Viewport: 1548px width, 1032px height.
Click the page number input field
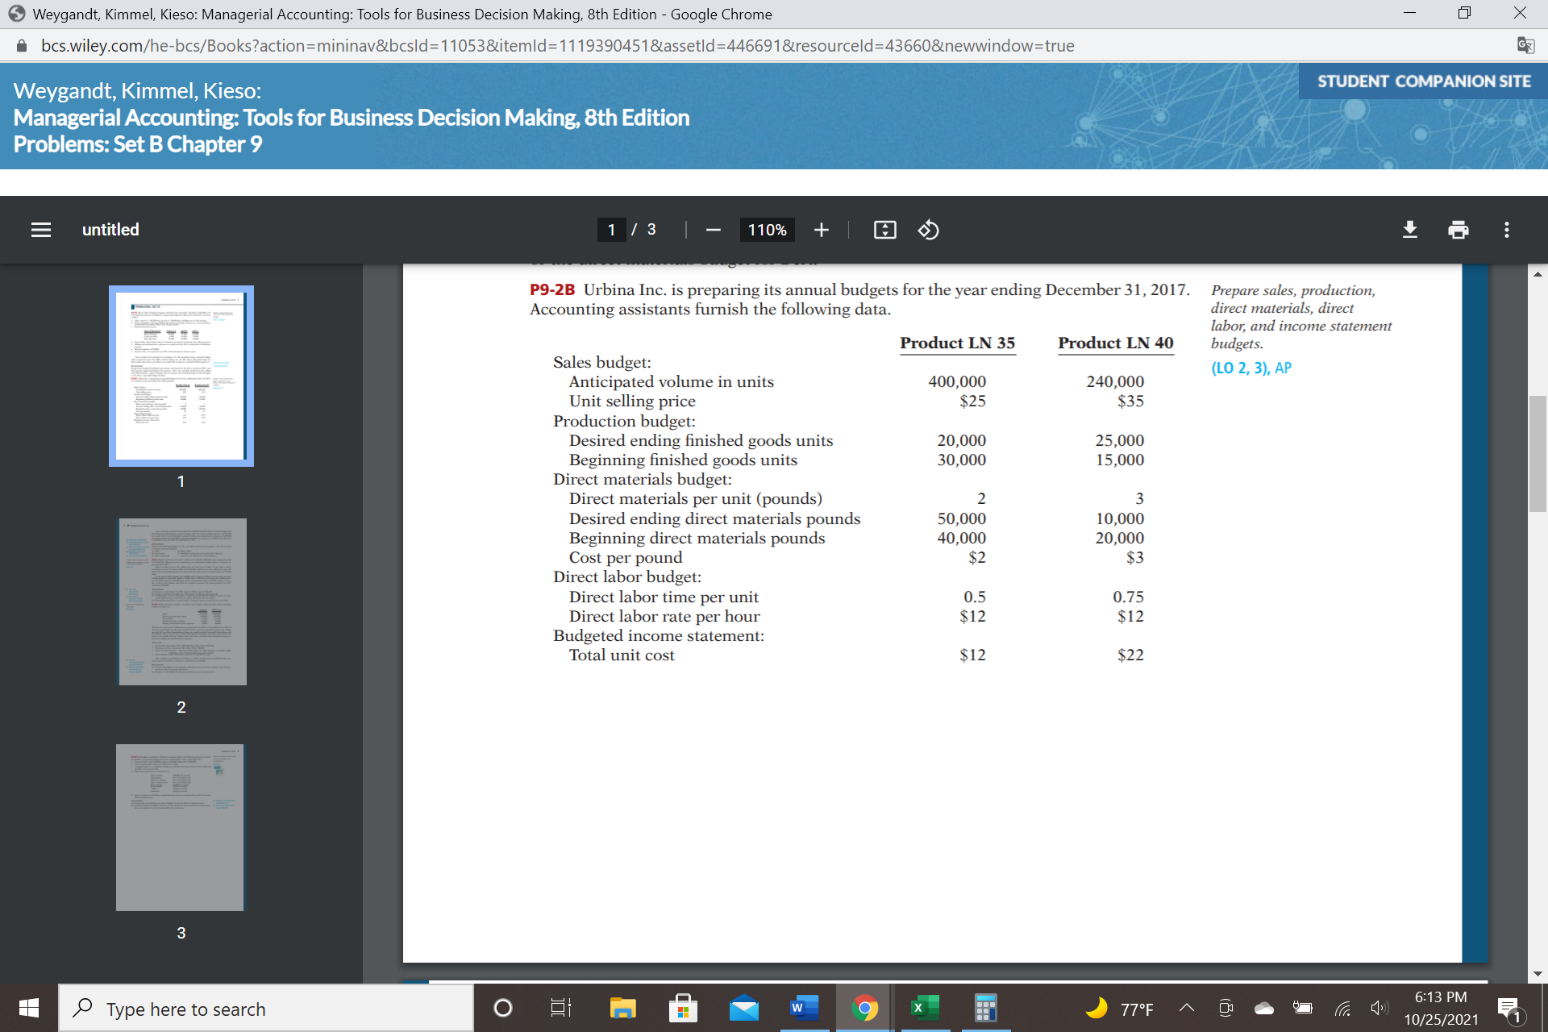pos(612,230)
